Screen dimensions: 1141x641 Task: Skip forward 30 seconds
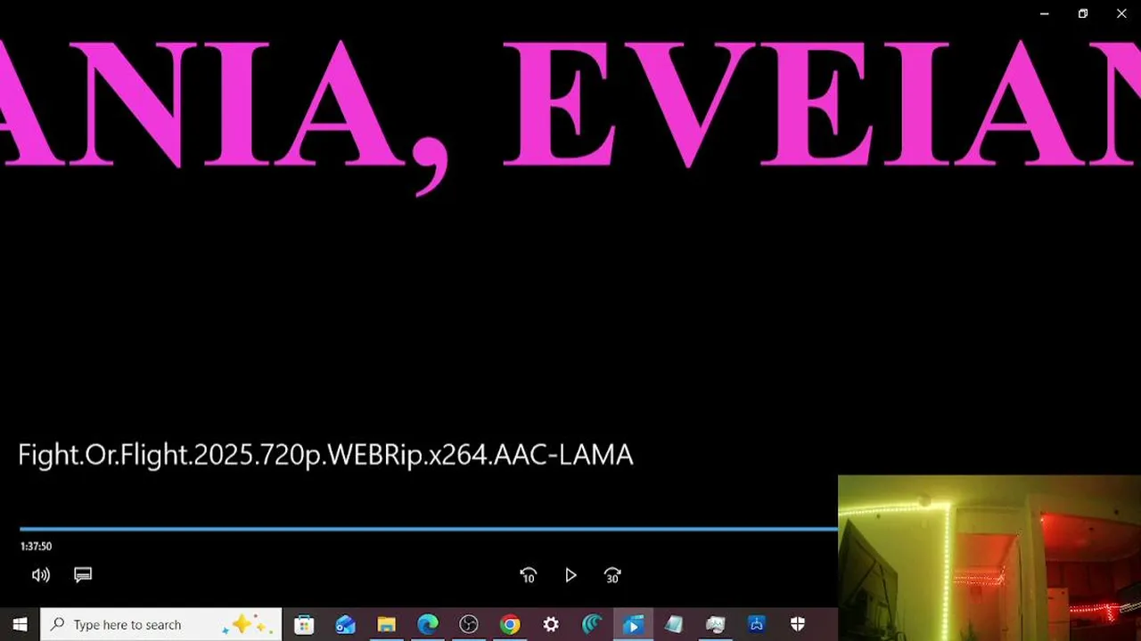[x=612, y=575]
